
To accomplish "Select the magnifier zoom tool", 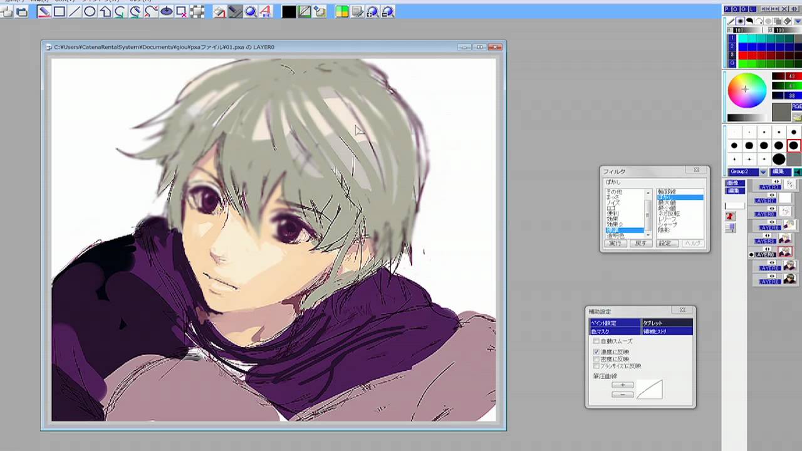I will coord(250,11).
